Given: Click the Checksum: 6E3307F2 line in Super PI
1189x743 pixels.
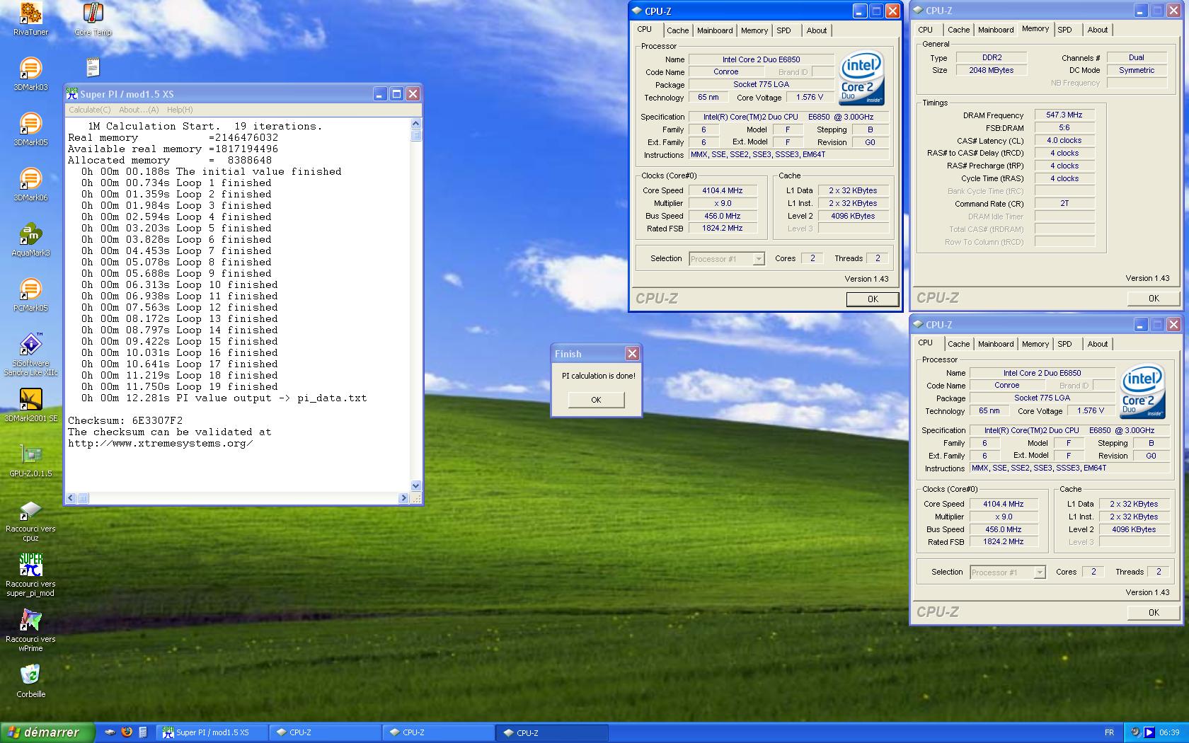Looking at the screenshot, I should pyautogui.click(x=125, y=420).
